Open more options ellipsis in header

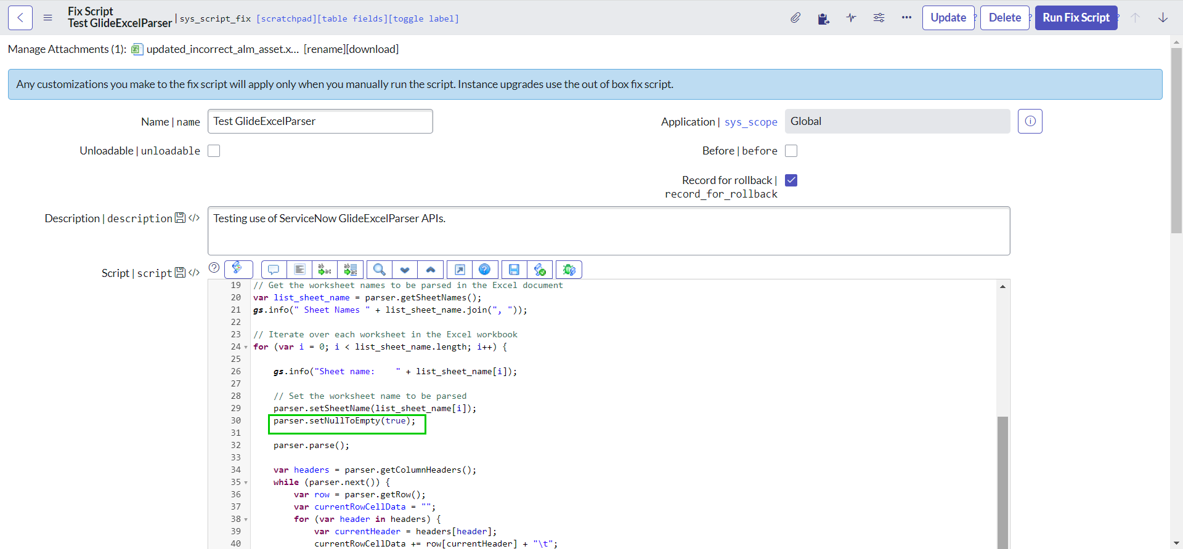906,18
